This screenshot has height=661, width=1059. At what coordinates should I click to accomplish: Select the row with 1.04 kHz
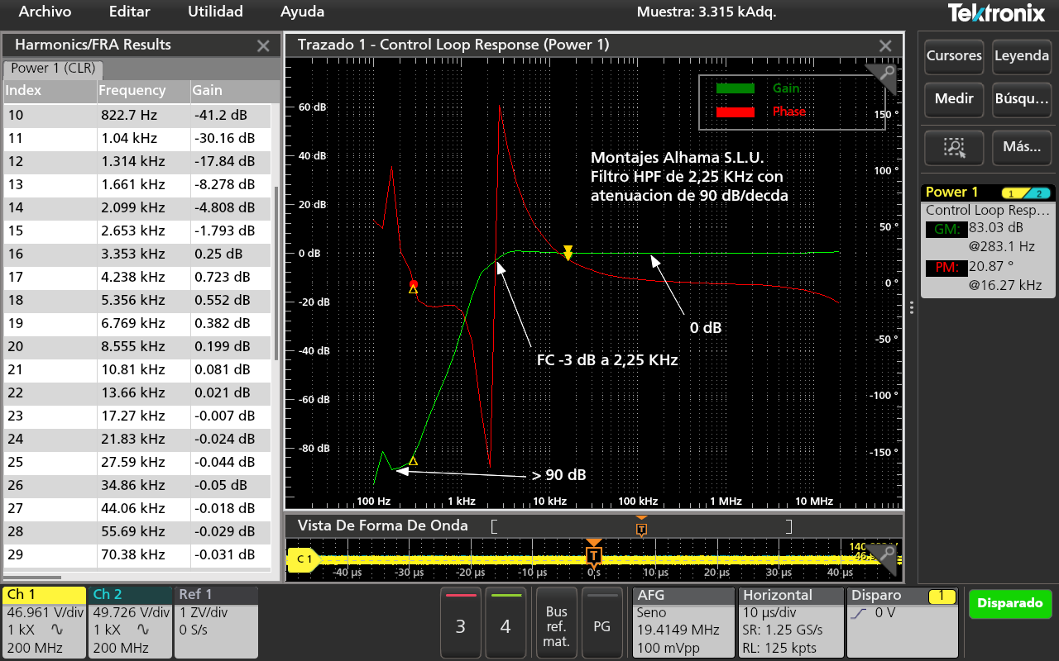[137, 138]
